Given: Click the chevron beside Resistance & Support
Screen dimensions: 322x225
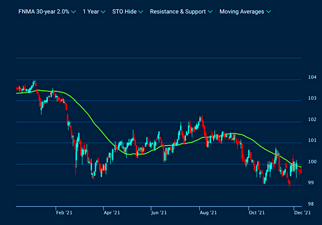Looking at the screenshot, I should [x=210, y=12].
